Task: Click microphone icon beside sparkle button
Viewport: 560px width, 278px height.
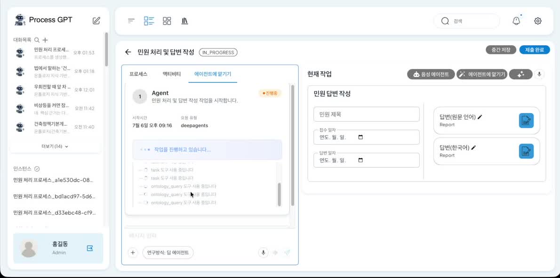Action: [539, 74]
